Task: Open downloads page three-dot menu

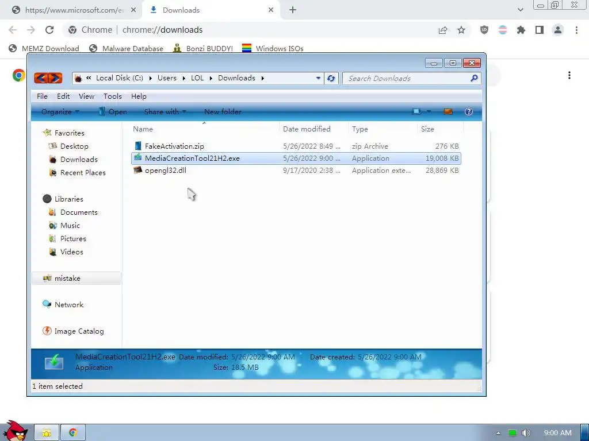Action: pos(569,75)
